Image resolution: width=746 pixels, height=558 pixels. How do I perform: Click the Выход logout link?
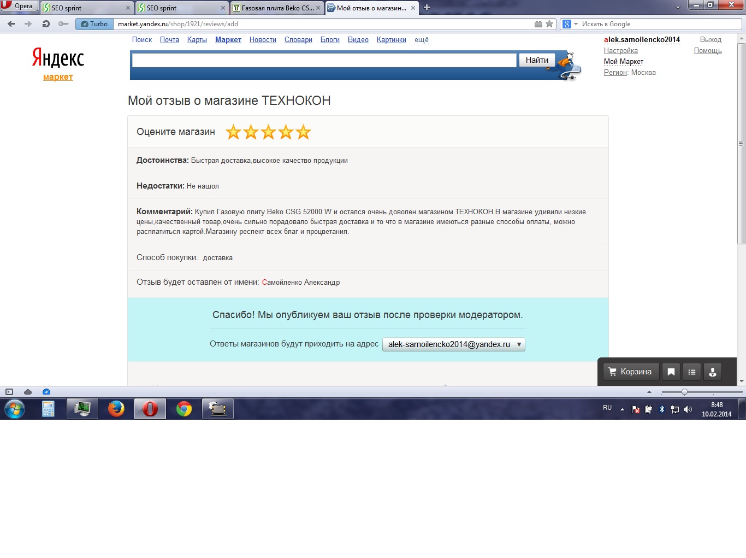tap(711, 40)
